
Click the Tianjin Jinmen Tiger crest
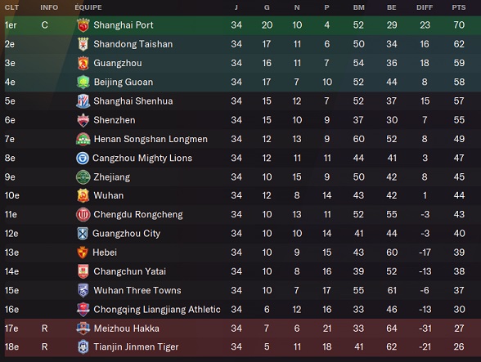pyautogui.click(x=83, y=347)
